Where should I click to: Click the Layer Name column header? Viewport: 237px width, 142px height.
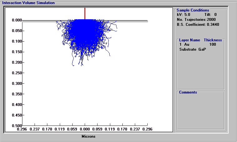coord(190,40)
